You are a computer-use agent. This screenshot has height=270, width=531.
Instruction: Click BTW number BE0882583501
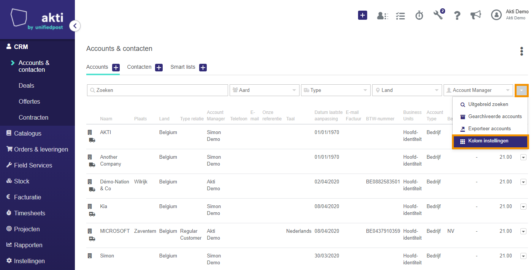click(x=383, y=182)
